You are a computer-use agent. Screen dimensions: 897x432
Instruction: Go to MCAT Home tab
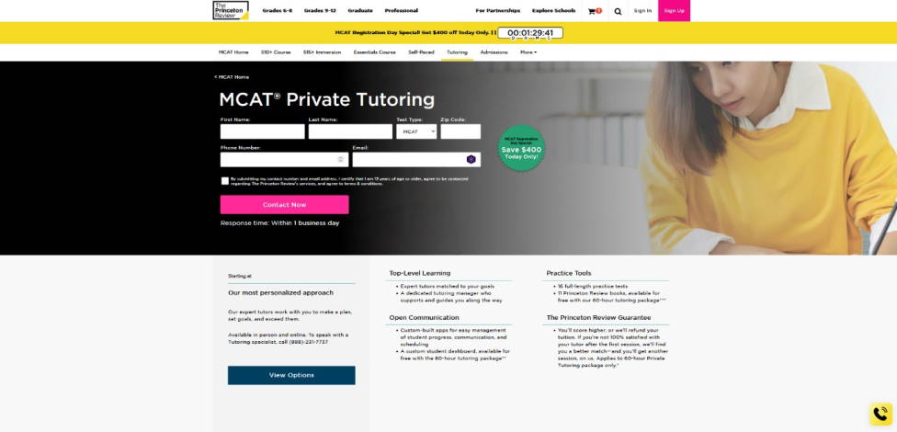pos(233,52)
